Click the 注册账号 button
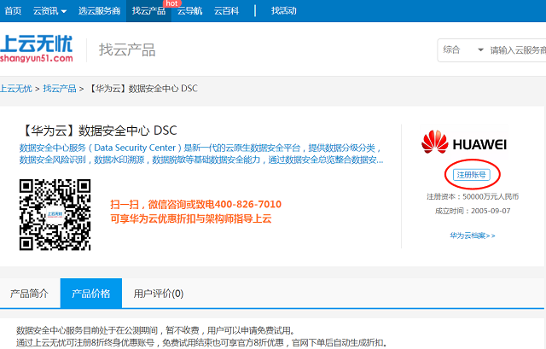 472,174
